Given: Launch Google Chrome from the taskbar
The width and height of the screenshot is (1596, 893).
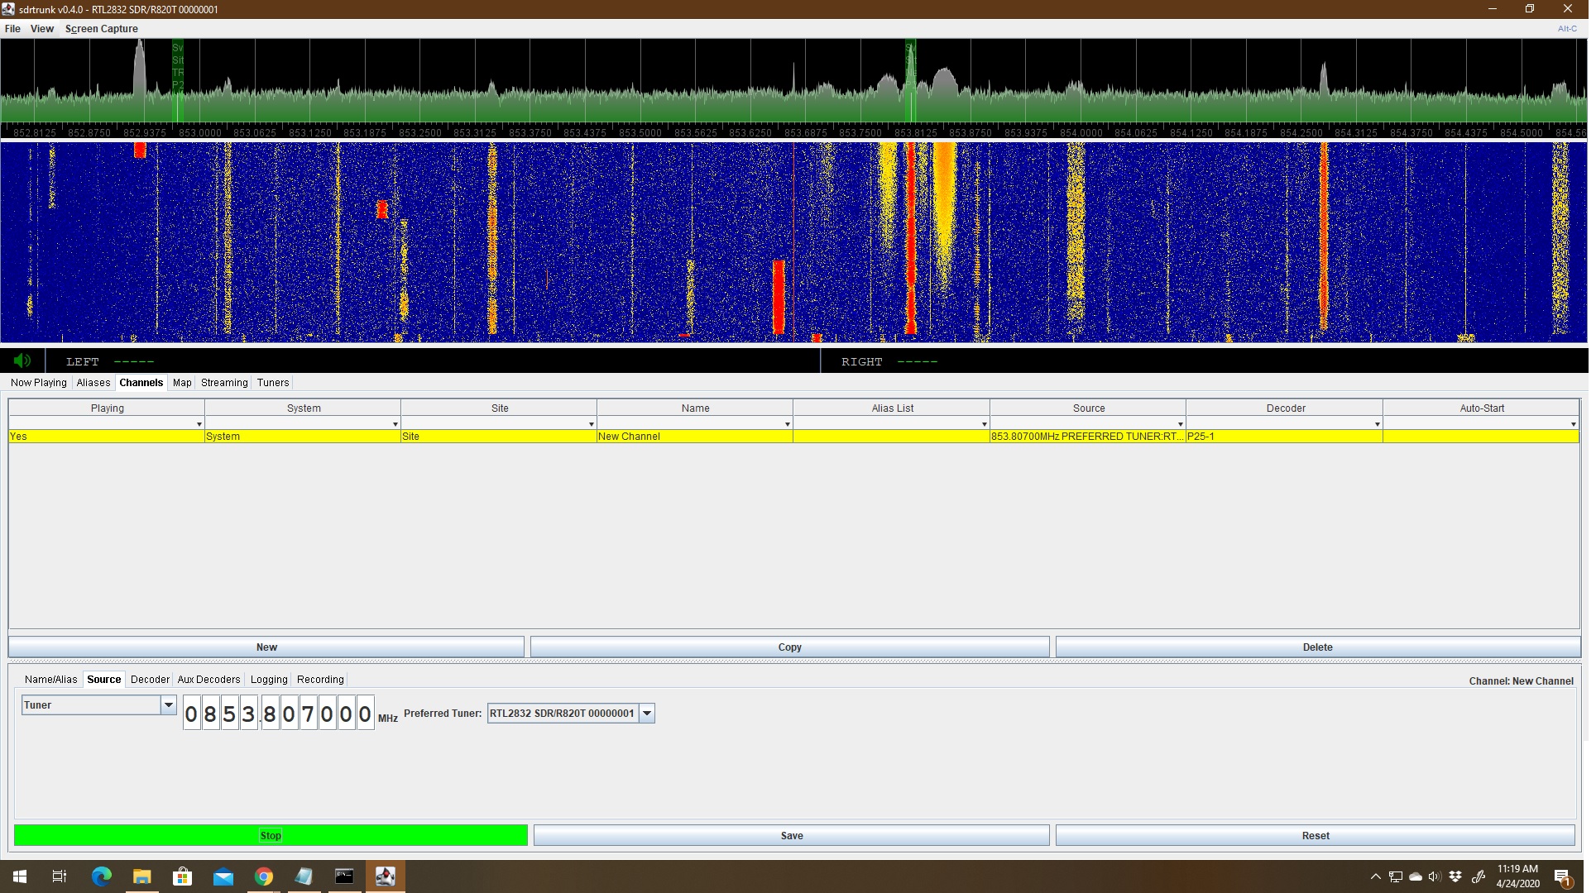Looking at the screenshot, I should 263,876.
